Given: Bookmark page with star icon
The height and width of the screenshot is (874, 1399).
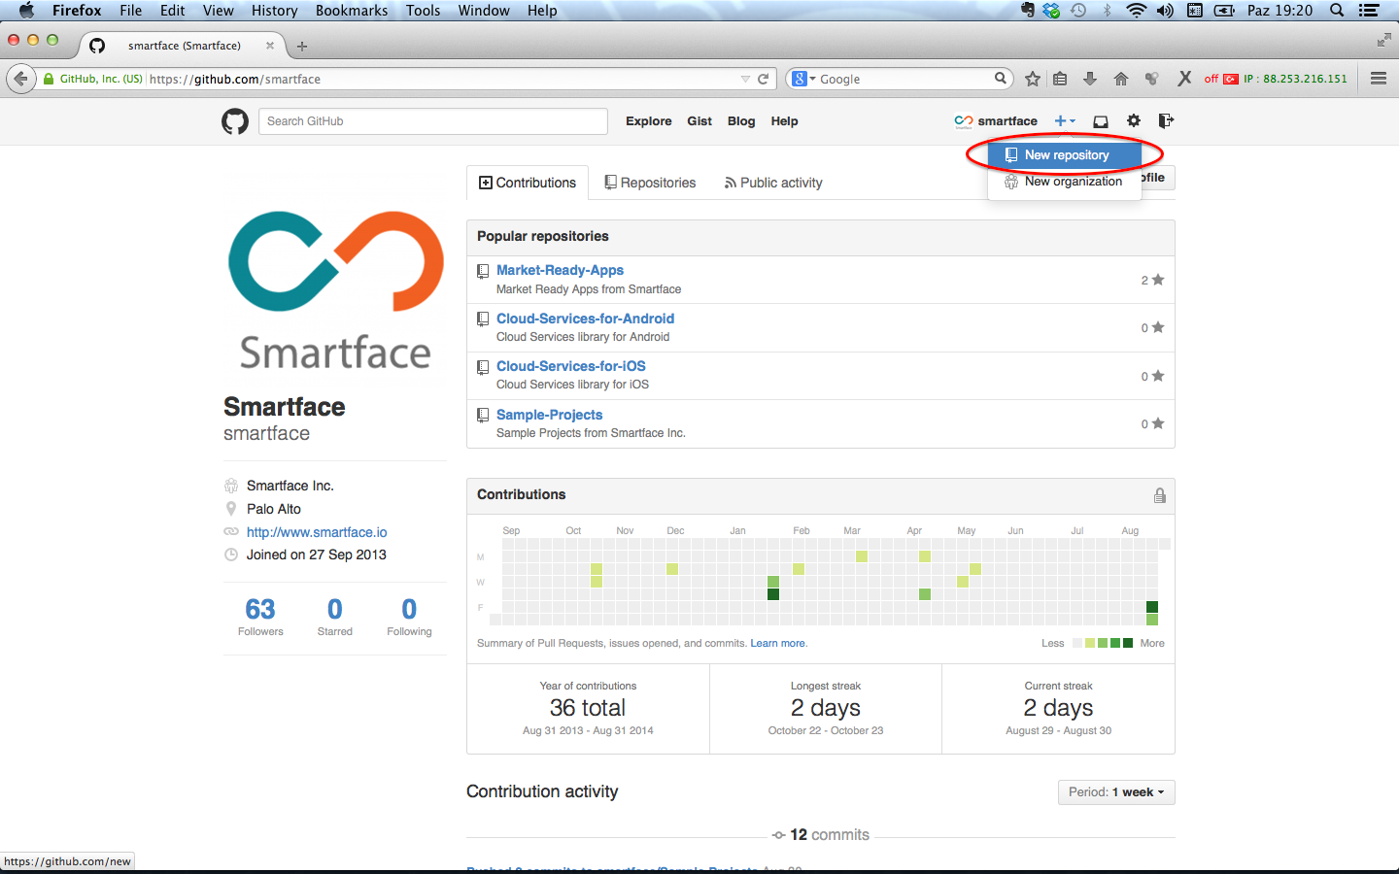Looking at the screenshot, I should [x=1033, y=79].
